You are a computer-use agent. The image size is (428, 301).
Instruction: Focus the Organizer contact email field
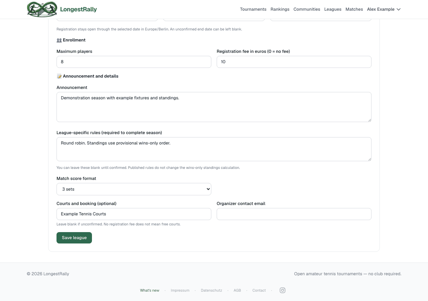tap(294, 214)
